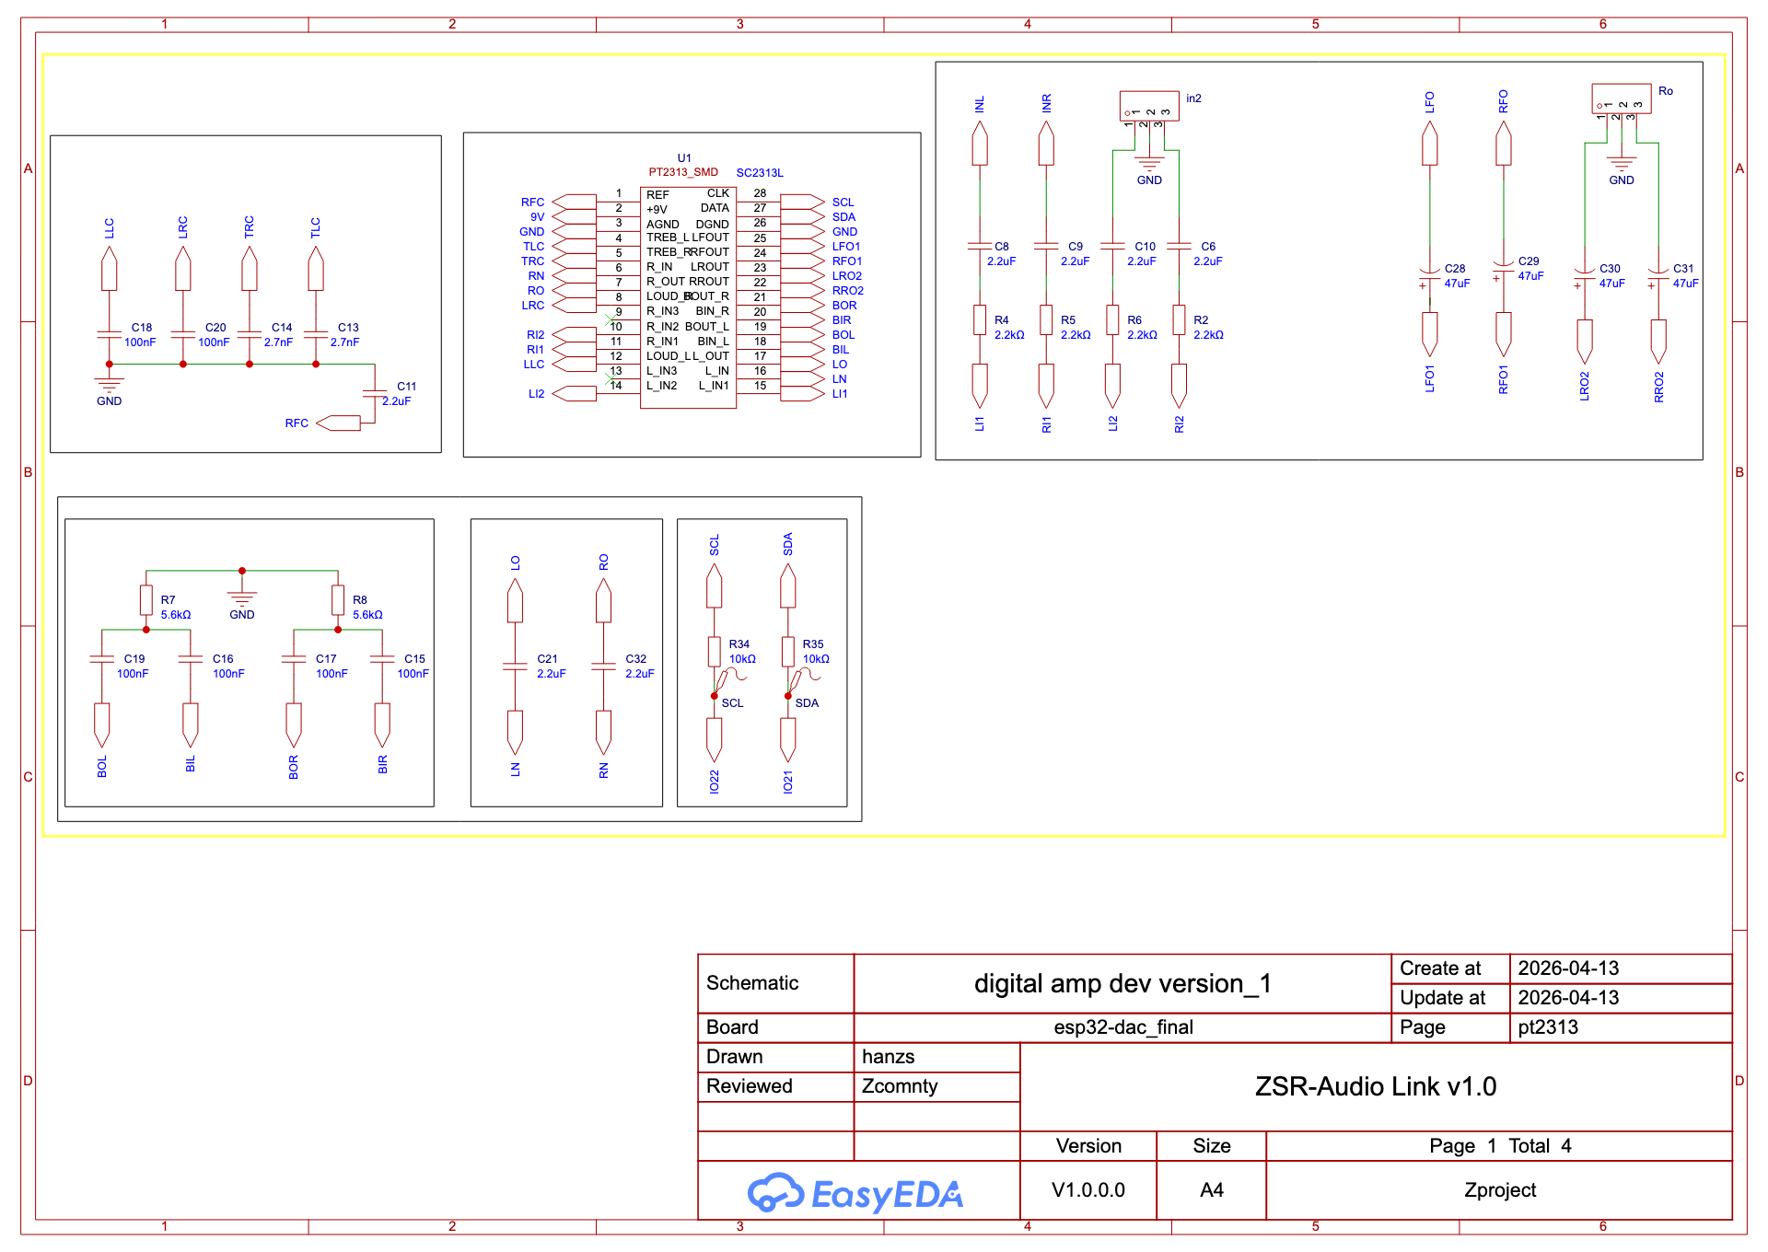Select the in2 connector symbol

[x=1149, y=106]
